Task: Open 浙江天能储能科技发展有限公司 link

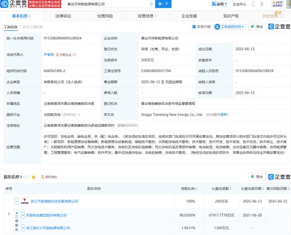Action: pos(54,201)
